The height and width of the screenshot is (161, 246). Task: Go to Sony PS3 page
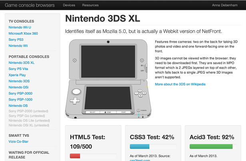click(17, 39)
